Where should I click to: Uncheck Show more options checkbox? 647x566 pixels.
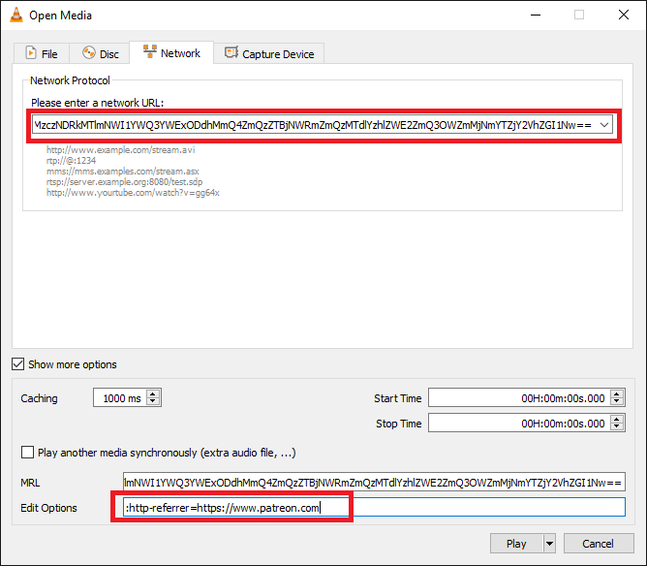click(x=17, y=364)
